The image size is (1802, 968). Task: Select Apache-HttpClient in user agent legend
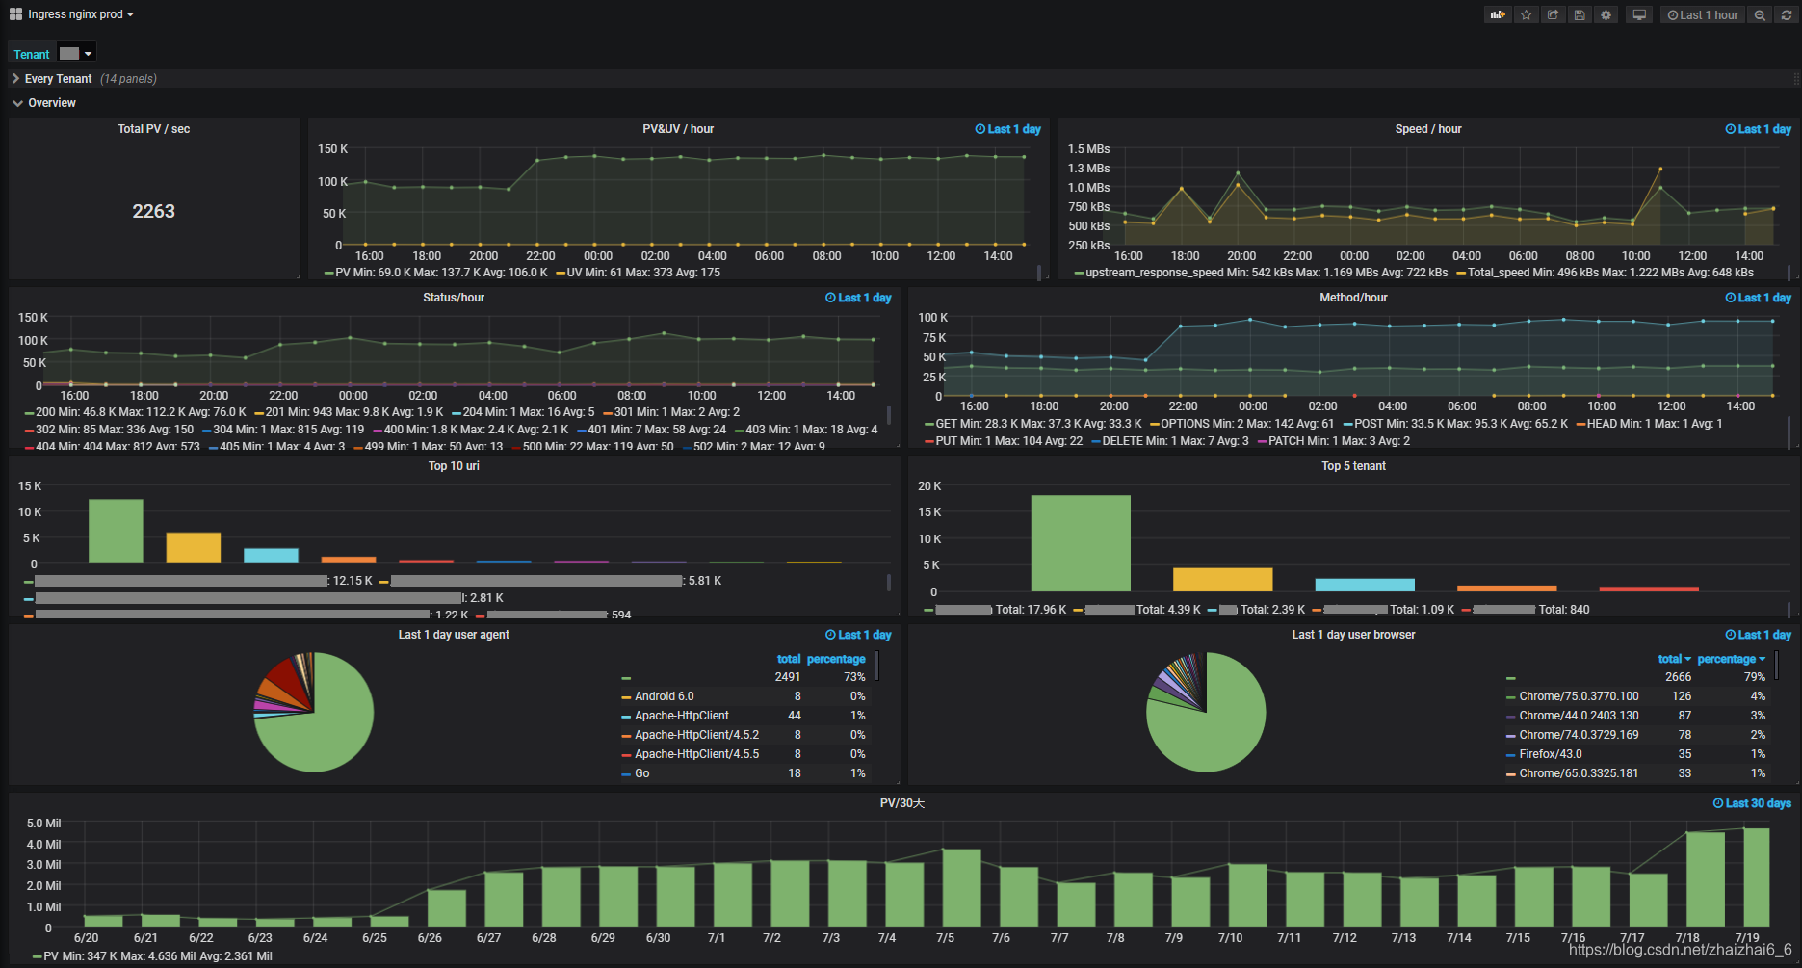(682, 716)
